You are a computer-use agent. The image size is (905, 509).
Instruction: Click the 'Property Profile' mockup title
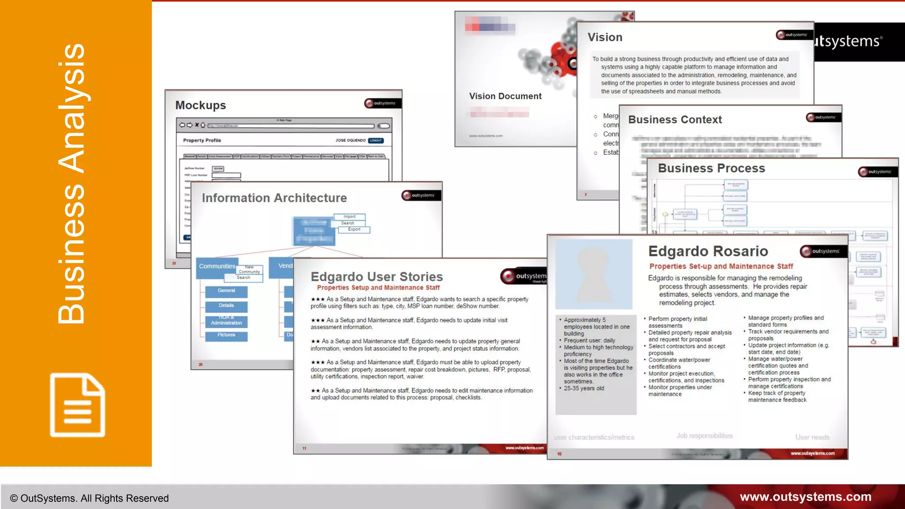point(202,141)
